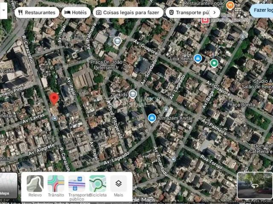
Task: Click the Rua Toropi street label
Action: point(212,162)
